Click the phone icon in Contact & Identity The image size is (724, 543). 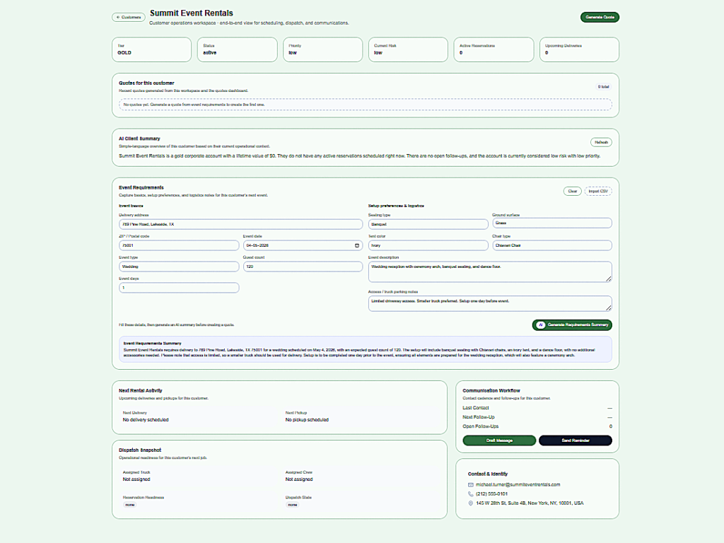(471, 494)
